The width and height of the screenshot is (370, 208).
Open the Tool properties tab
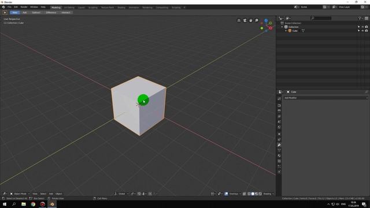(x=279, y=99)
